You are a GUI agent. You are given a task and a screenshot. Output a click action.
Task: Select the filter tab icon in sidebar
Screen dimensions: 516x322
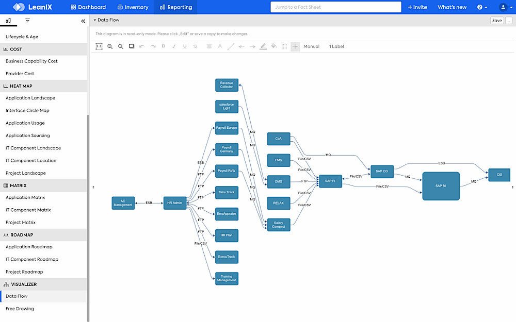coord(28,21)
